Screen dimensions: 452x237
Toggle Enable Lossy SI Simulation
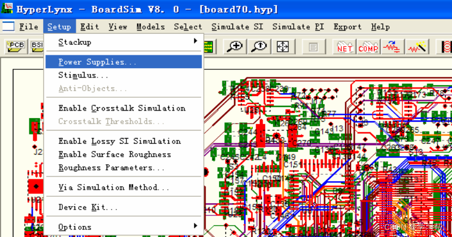[123, 141]
